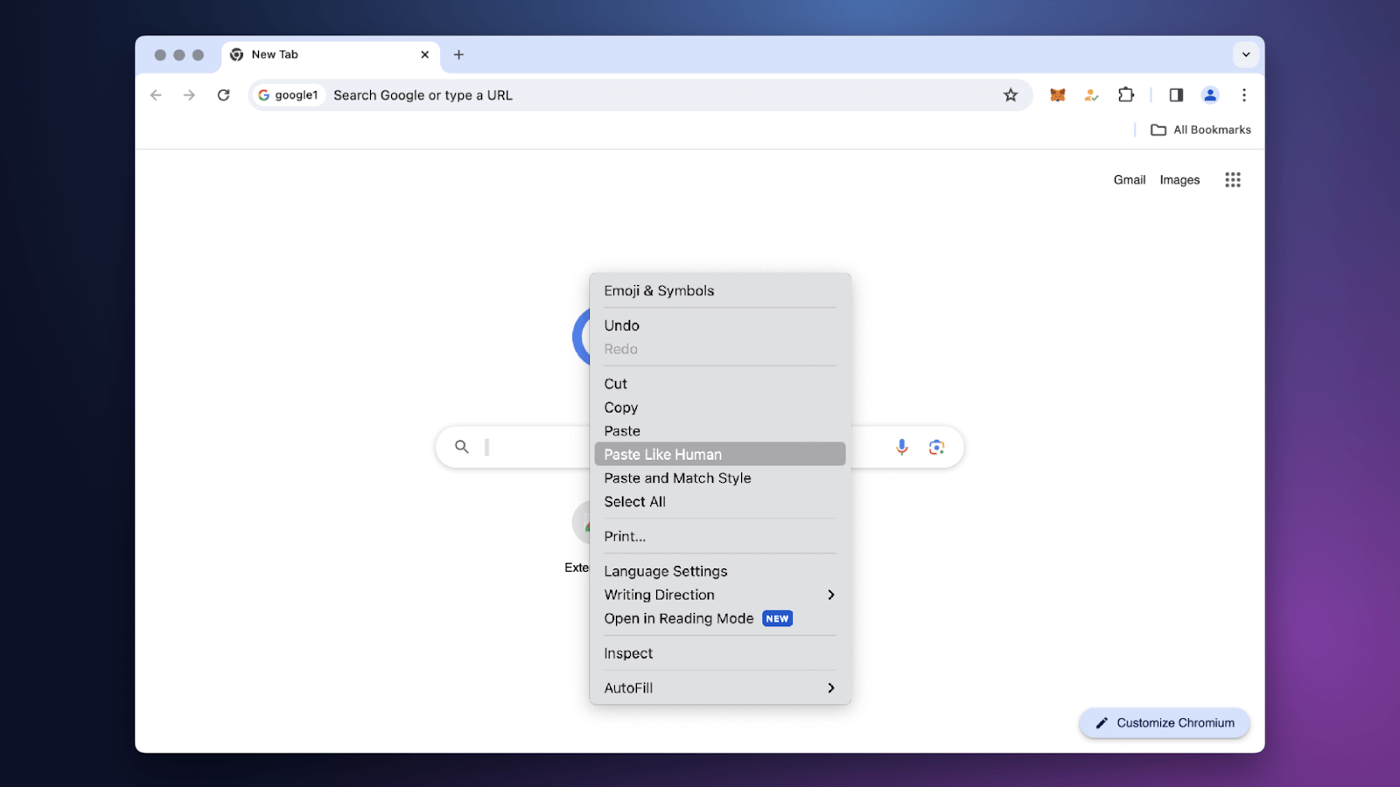Screen dimensions: 1400x787
Task: Open the Google apps grid
Action: (x=1232, y=180)
